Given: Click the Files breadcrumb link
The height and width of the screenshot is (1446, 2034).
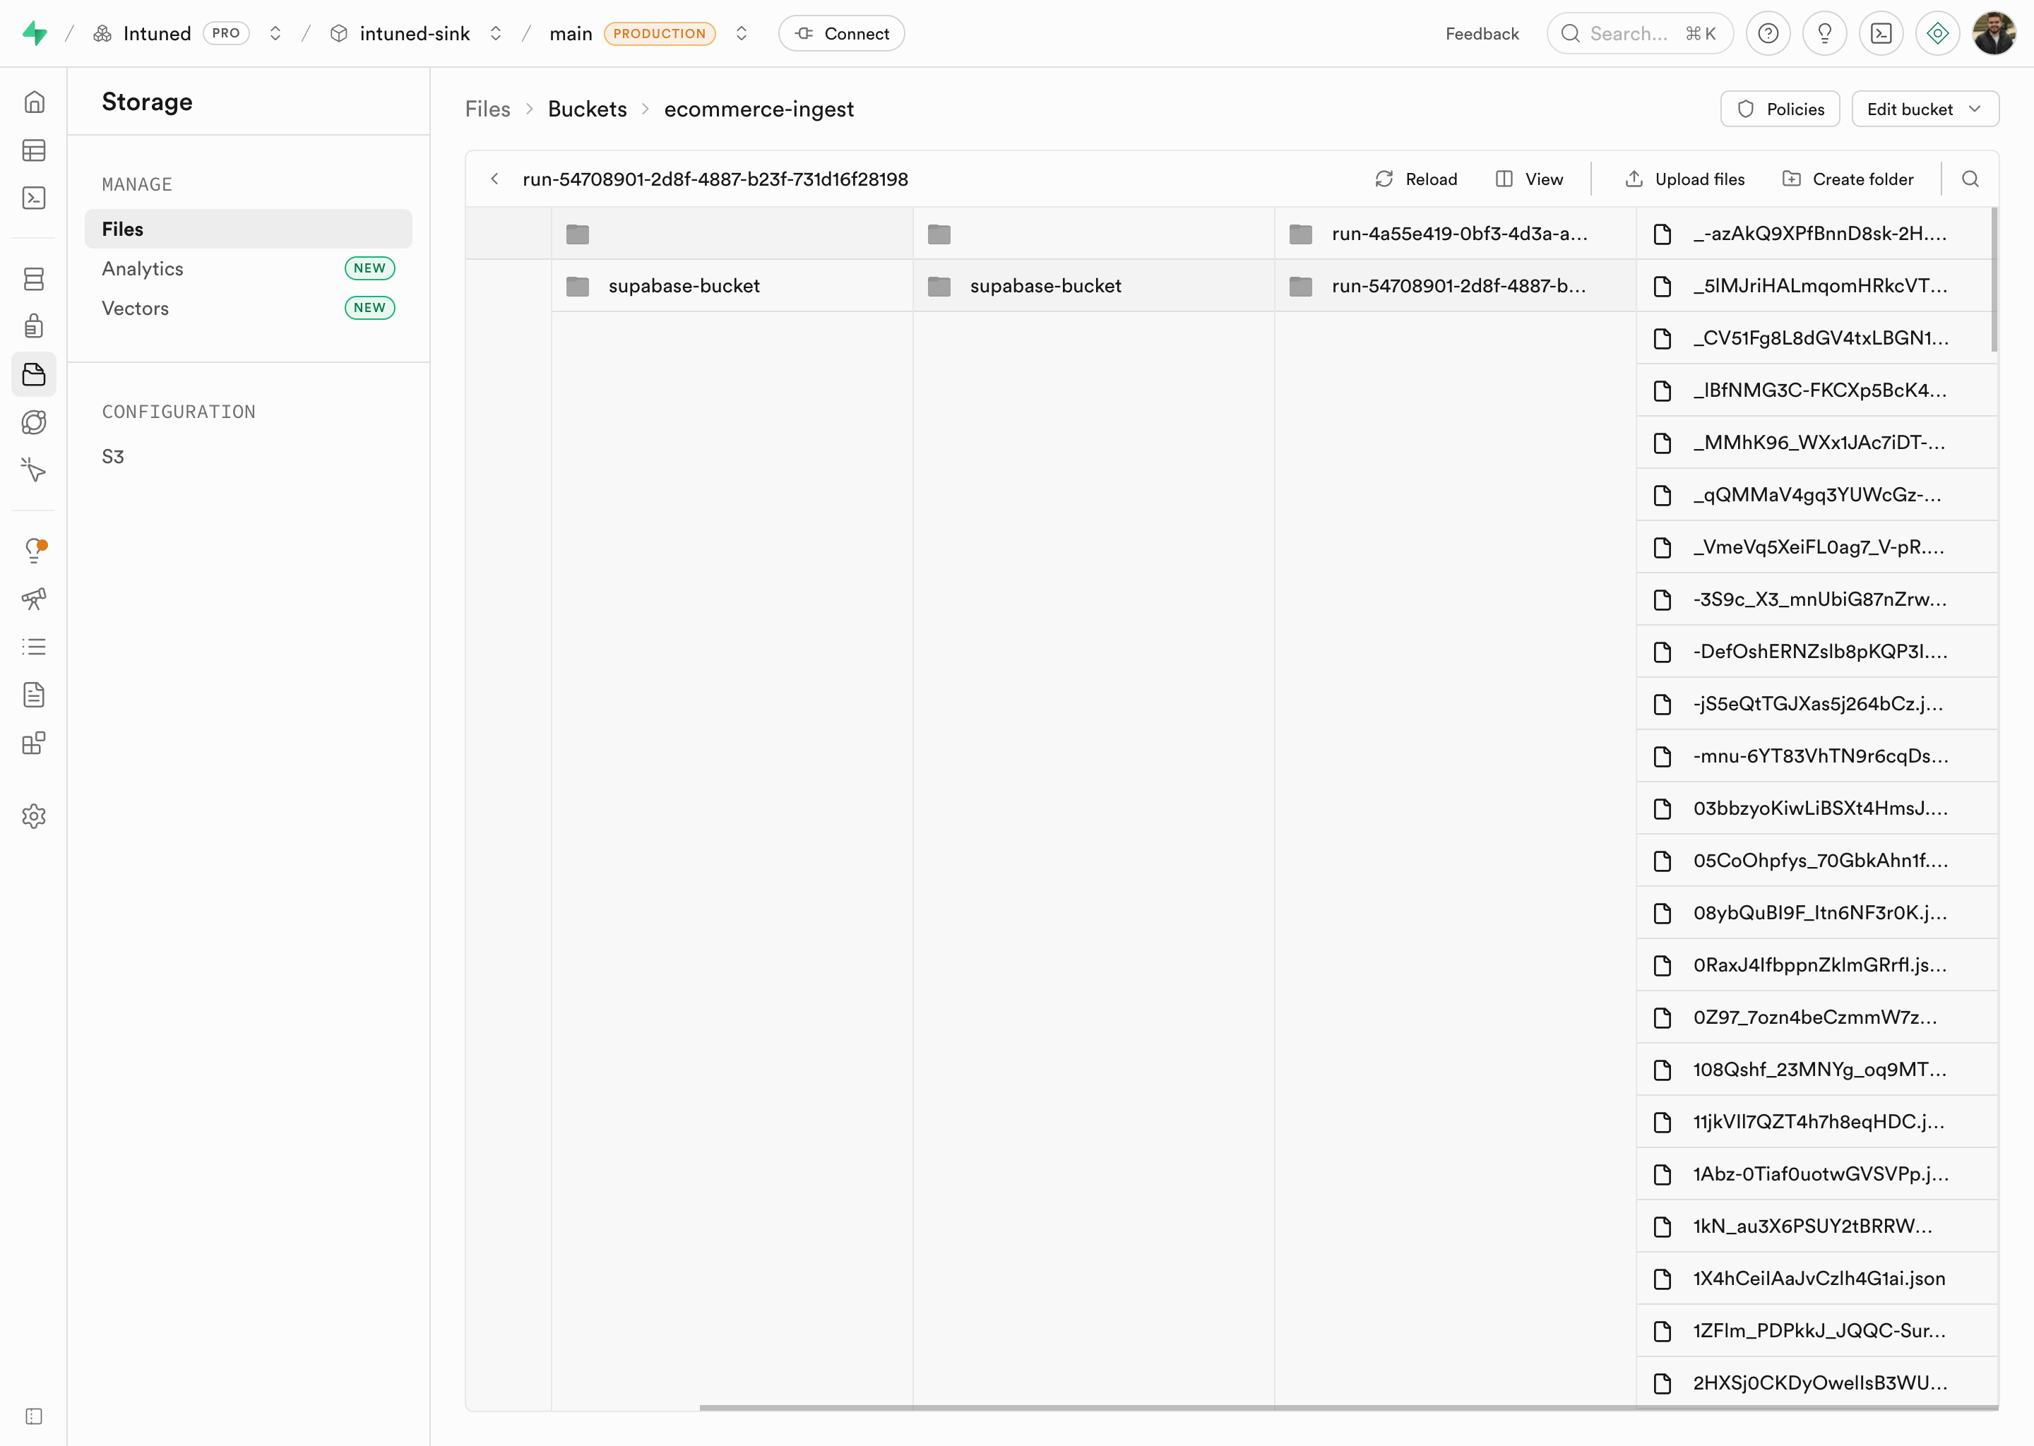Looking at the screenshot, I should [487, 109].
